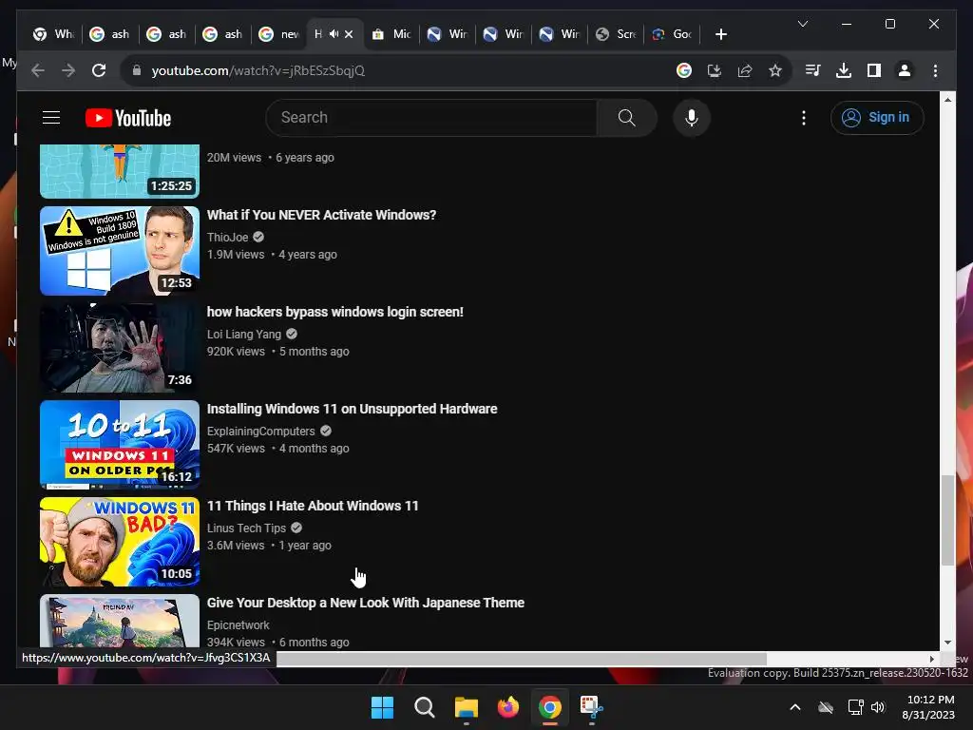Open 'Installing Windows 11 on Unsupported Hardware'
Image resolution: width=973 pixels, height=730 pixels.
tap(352, 409)
